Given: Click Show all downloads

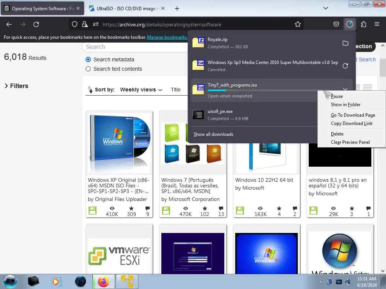Looking at the screenshot, I should [213, 134].
